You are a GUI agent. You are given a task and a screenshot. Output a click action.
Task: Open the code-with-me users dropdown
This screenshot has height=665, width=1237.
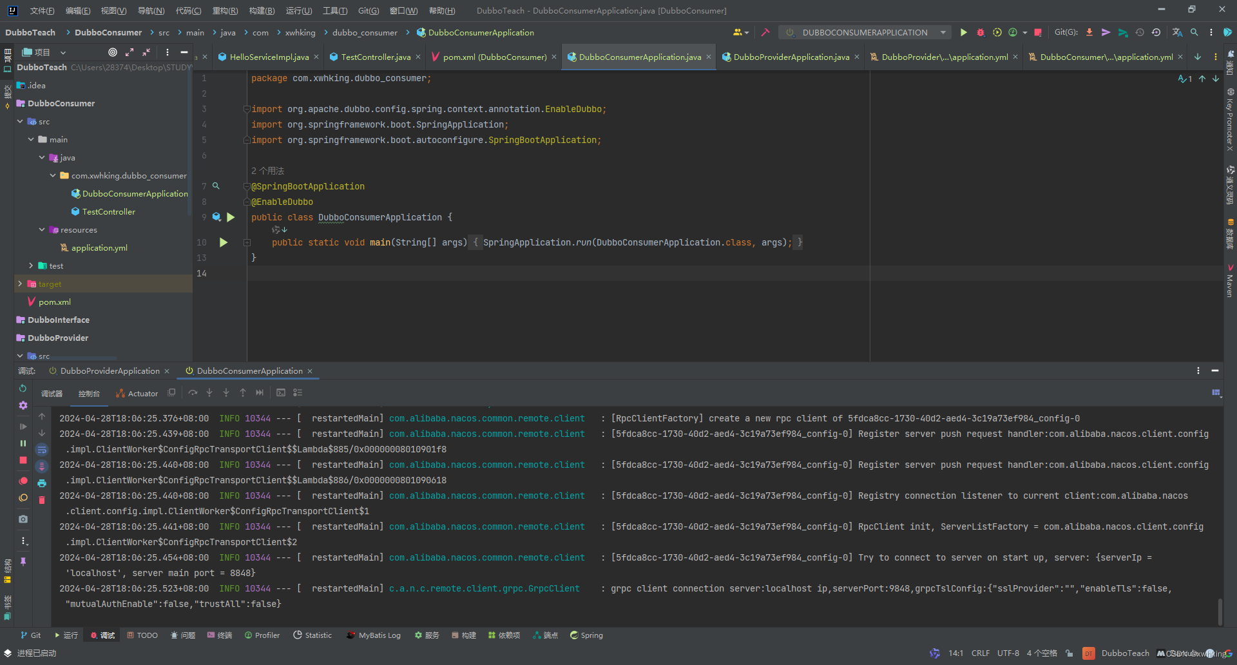[741, 32]
